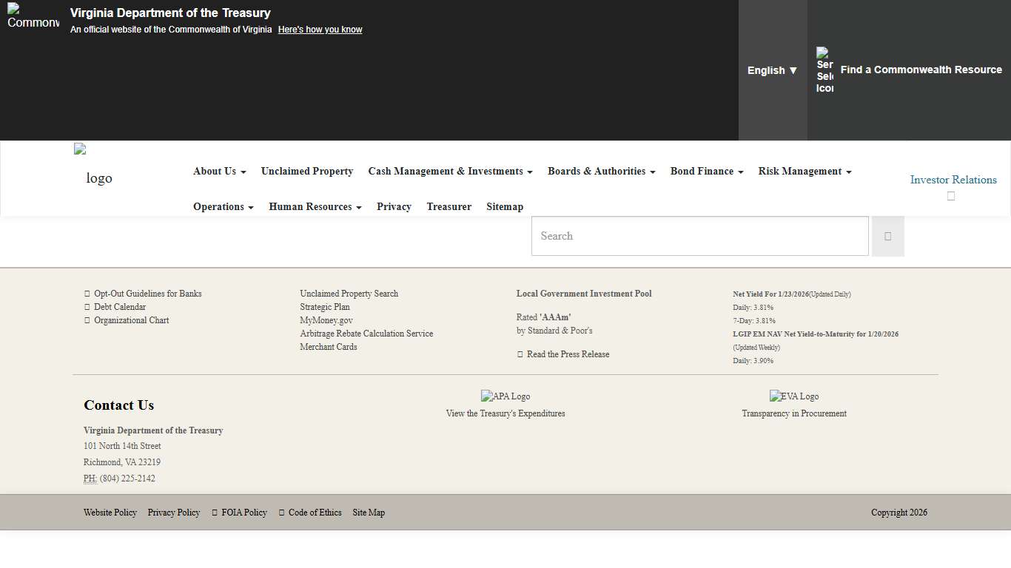Click the APA Logo image

(505, 396)
